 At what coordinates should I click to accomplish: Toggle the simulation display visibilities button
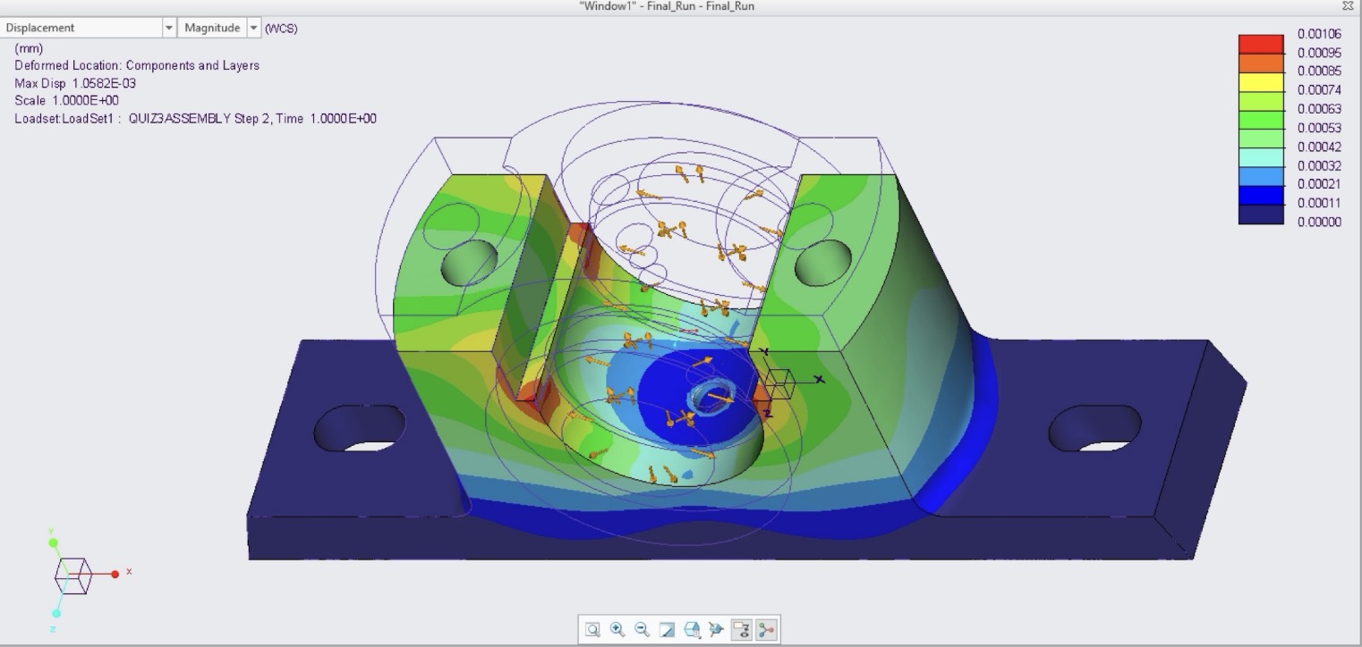[741, 629]
